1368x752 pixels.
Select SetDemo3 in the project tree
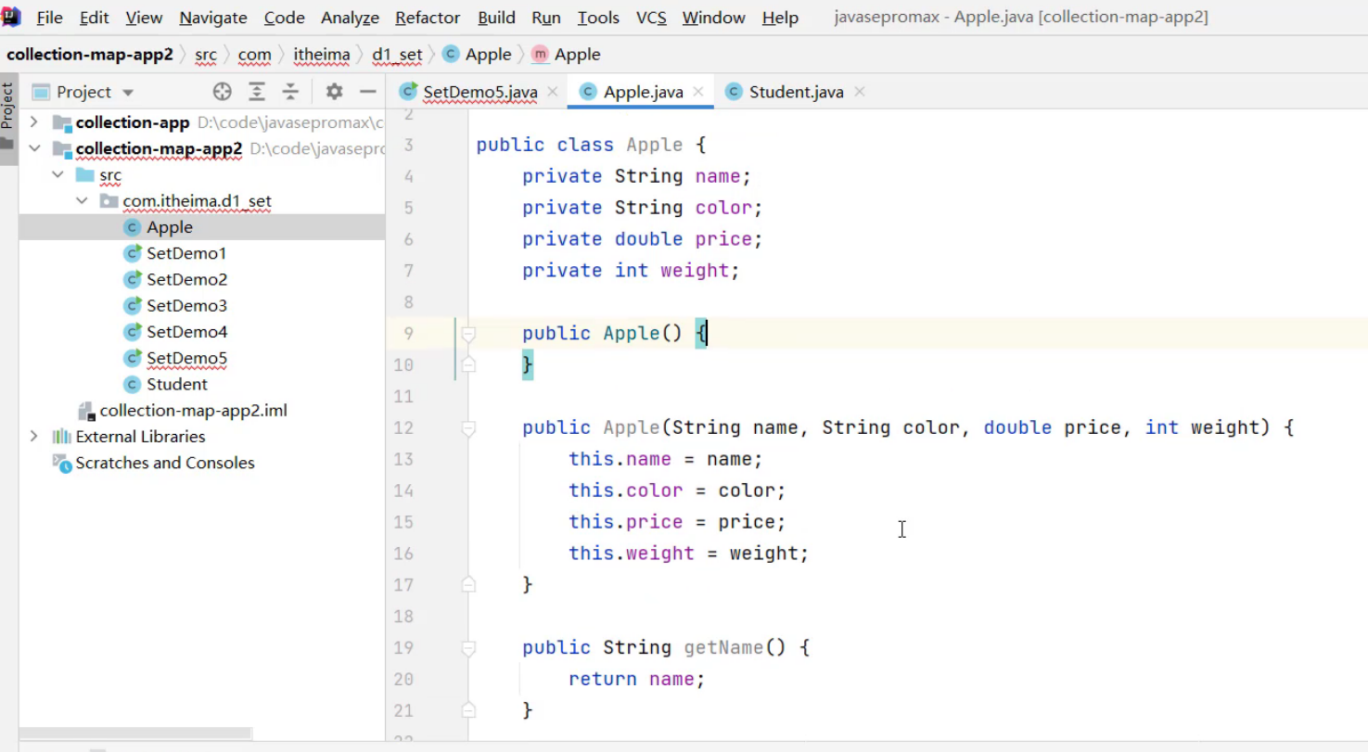click(x=202, y=305)
